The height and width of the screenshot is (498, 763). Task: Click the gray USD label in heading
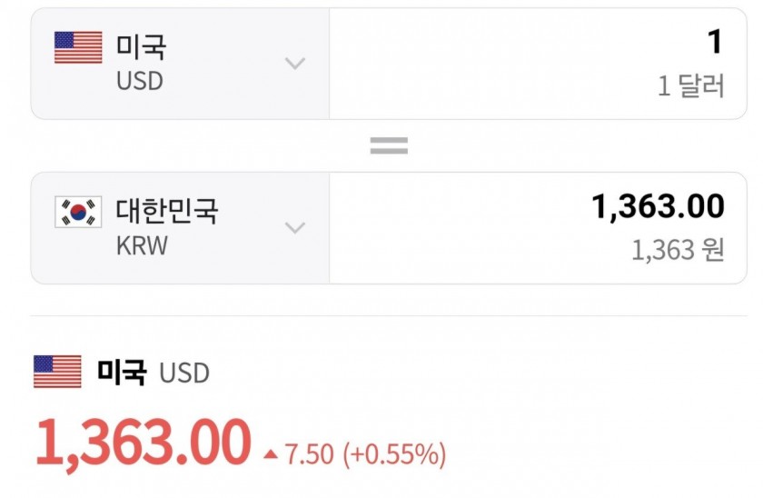(184, 373)
